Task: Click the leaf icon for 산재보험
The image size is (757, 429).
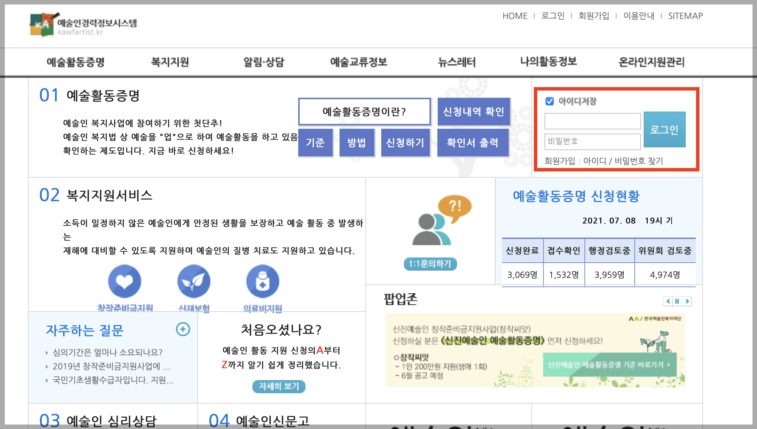Action: pyautogui.click(x=194, y=281)
